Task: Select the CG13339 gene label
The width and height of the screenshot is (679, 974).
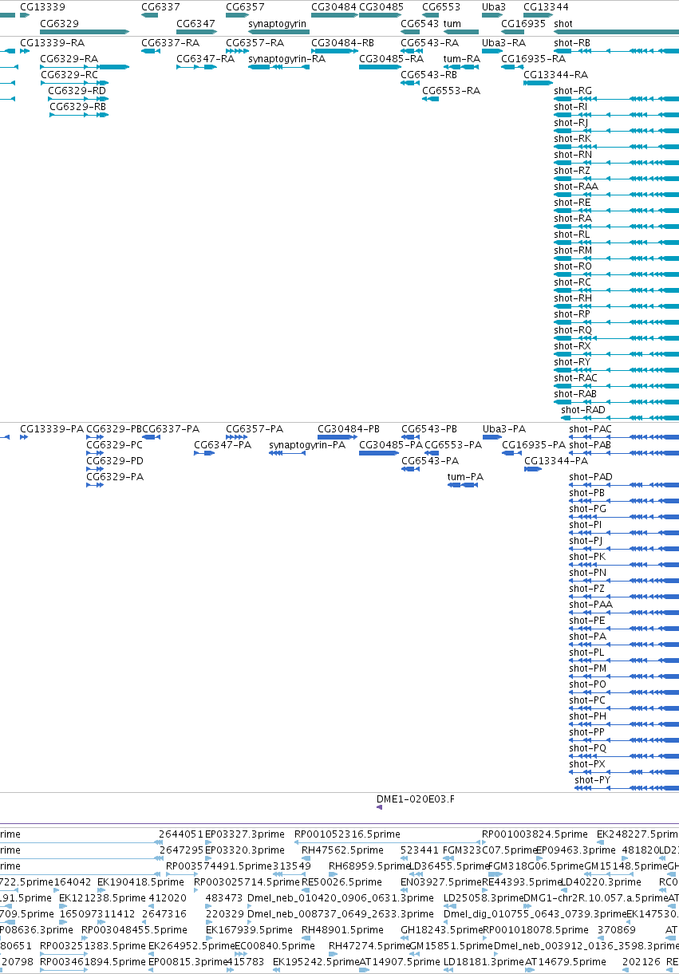Action: (42, 7)
